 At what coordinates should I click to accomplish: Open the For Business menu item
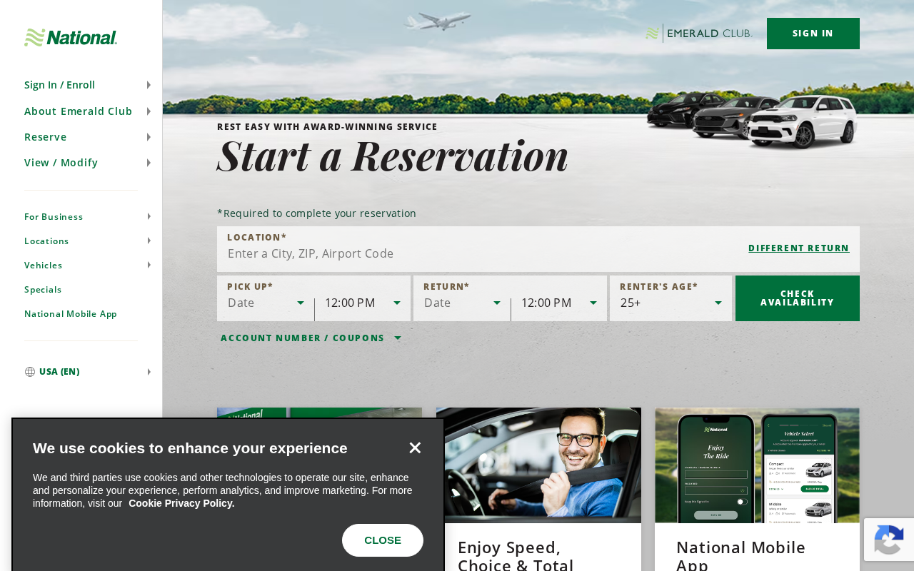[54, 216]
